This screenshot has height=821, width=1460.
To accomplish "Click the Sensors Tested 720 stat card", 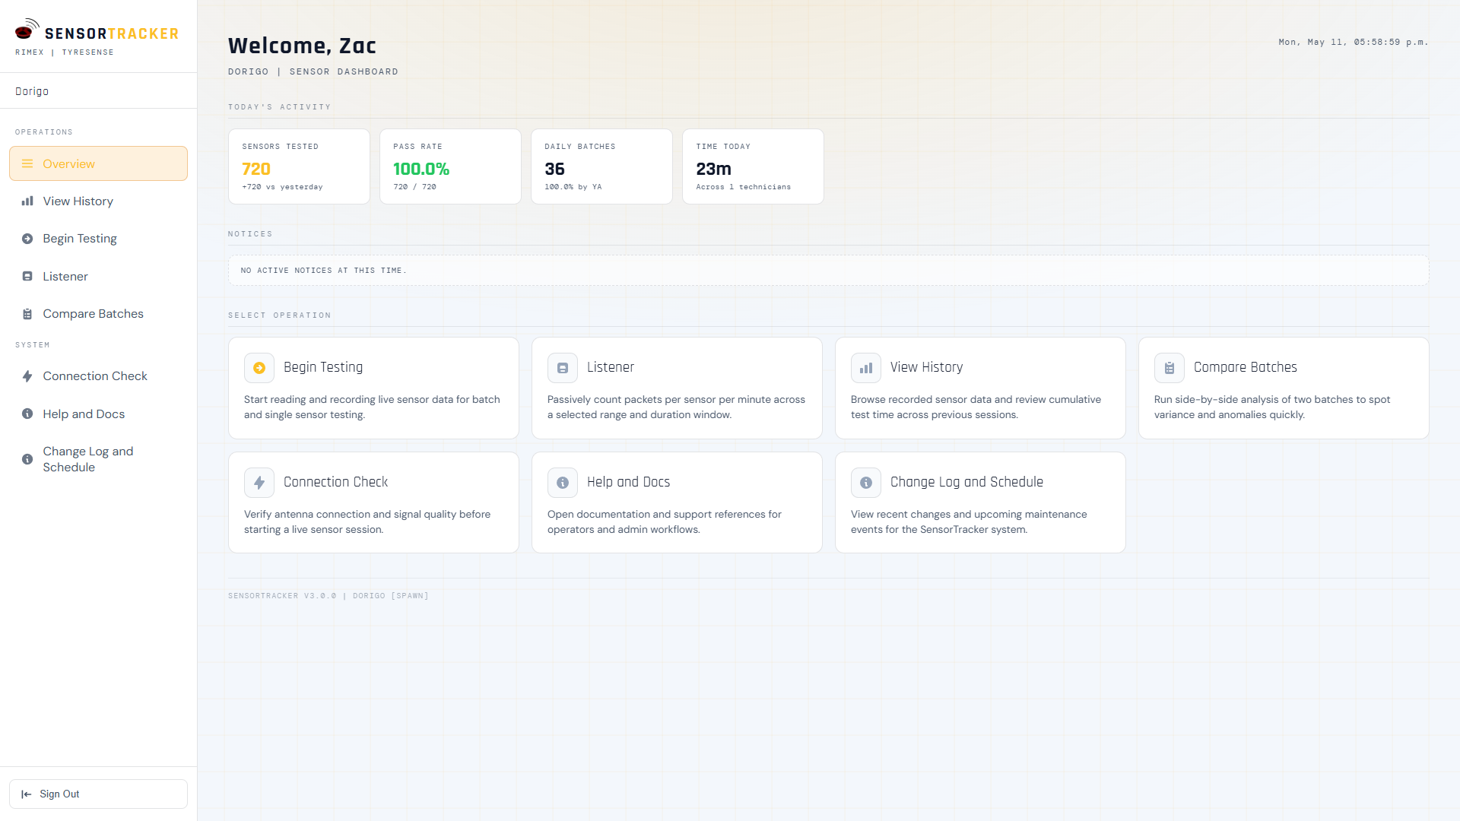I will [x=299, y=166].
